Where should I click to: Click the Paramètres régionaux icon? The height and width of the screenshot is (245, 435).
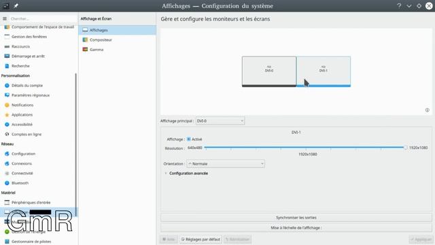pos(7,95)
